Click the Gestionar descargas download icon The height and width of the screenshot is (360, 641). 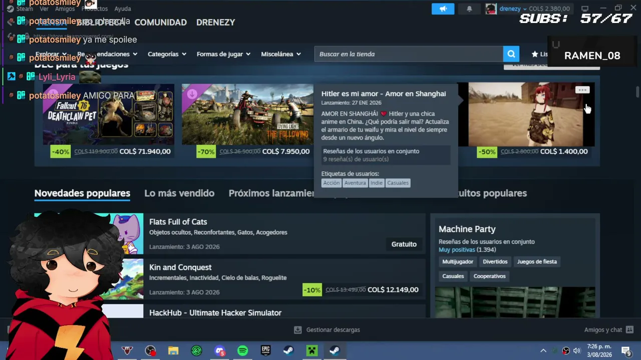point(297,330)
